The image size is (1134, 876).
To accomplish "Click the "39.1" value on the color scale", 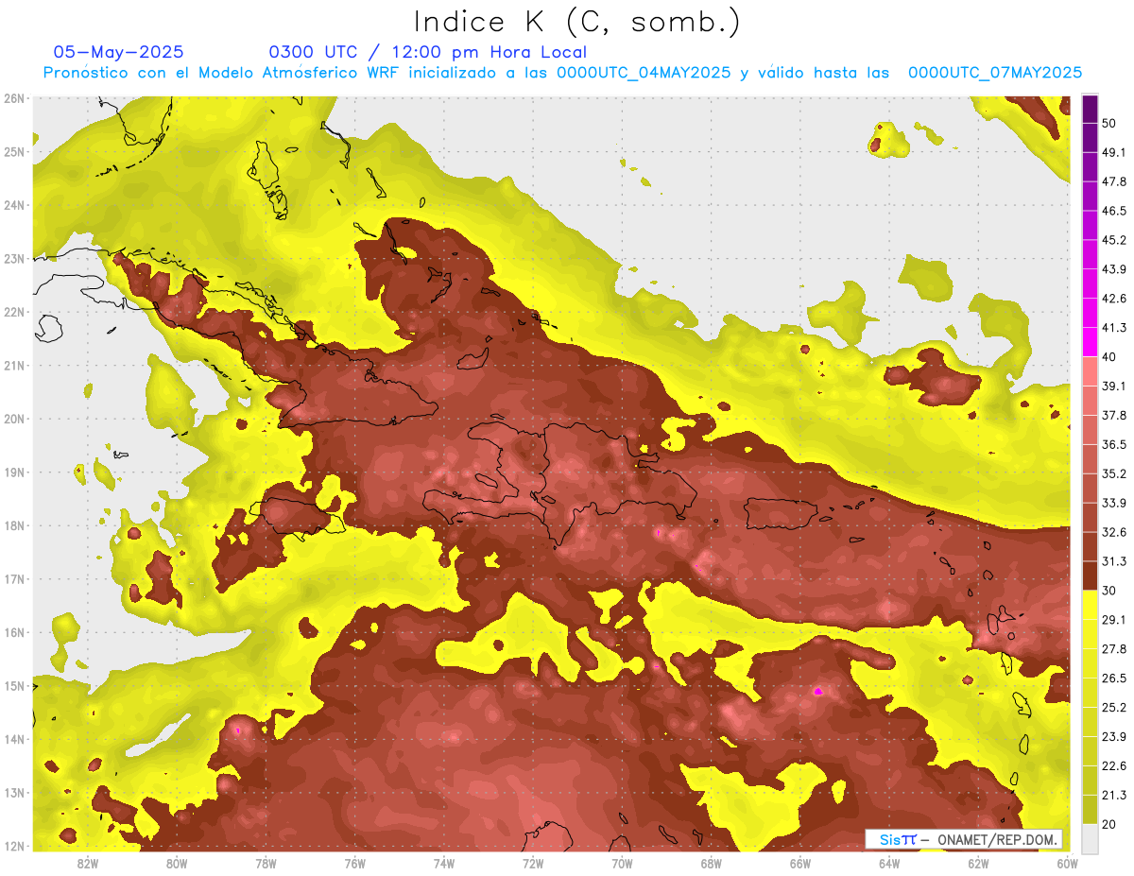I will (x=1113, y=386).
